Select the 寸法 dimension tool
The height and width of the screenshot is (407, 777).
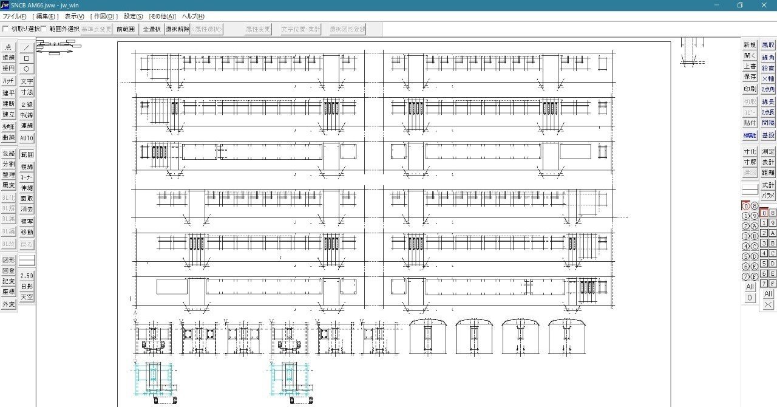click(x=27, y=92)
